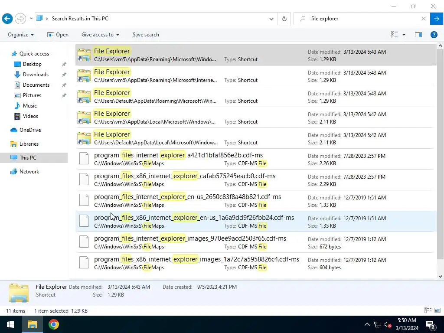Open Videos in the navigation pane
This screenshot has width=444, height=333.
pyautogui.click(x=30, y=116)
